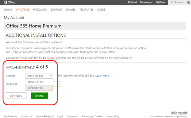Choose Office (64-bit) from the version list
This screenshot has width=191, height=118.
coord(39,88)
